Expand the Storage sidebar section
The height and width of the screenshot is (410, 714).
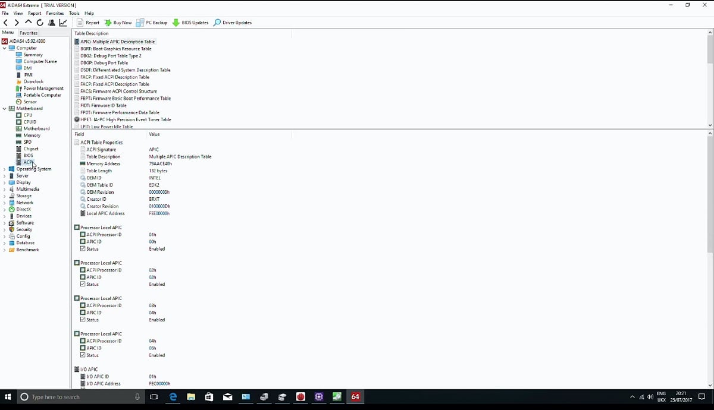(4, 195)
